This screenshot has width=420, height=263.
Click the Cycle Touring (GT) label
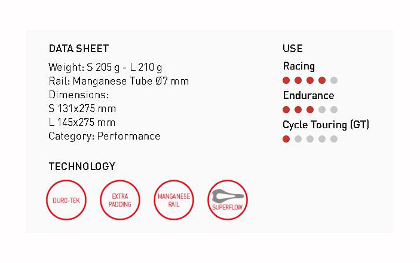[x=326, y=125]
